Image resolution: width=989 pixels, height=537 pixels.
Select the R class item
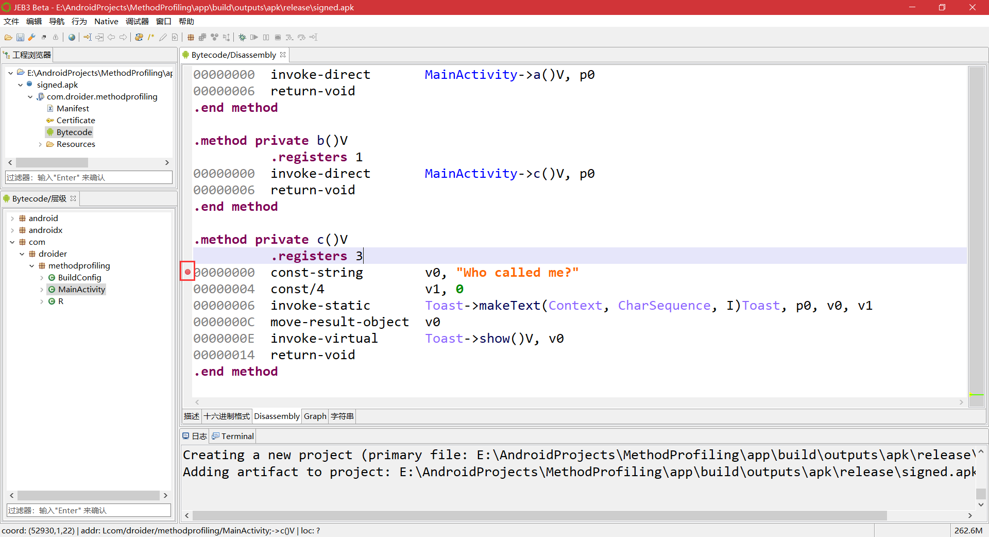(x=61, y=301)
